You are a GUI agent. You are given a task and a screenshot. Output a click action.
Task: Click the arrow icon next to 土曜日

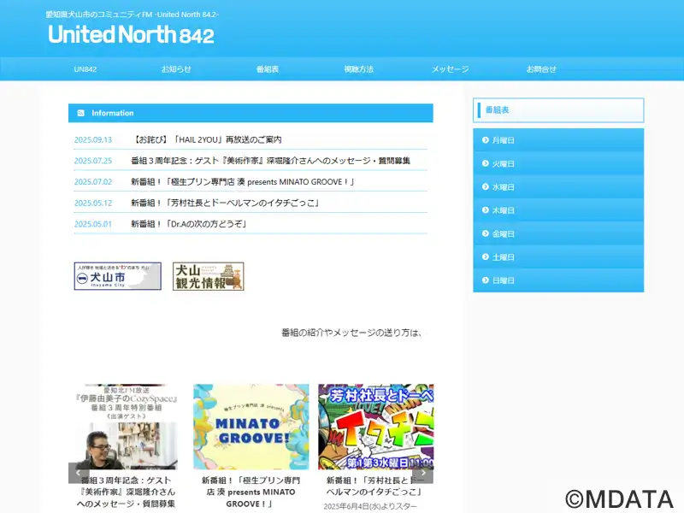click(x=485, y=256)
